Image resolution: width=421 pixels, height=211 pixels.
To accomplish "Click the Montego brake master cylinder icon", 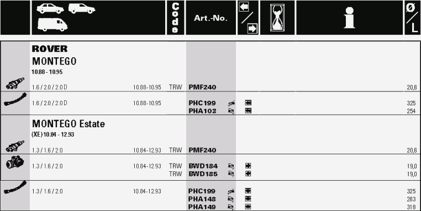I will pyautogui.click(x=15, y=84).
